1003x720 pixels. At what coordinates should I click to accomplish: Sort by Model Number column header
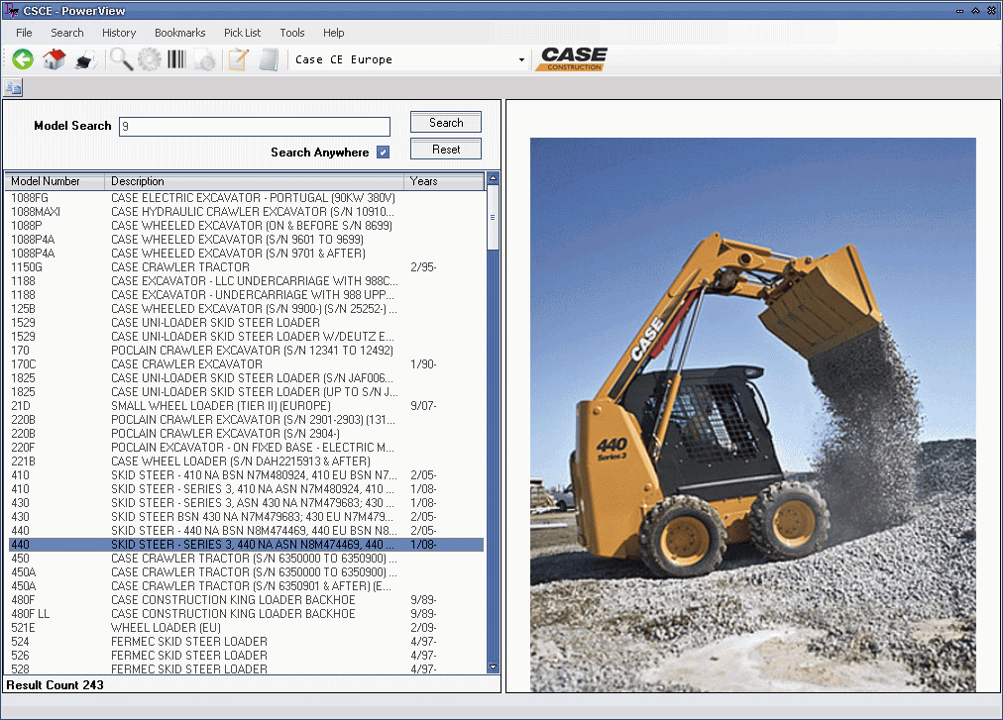click(56, 181)
